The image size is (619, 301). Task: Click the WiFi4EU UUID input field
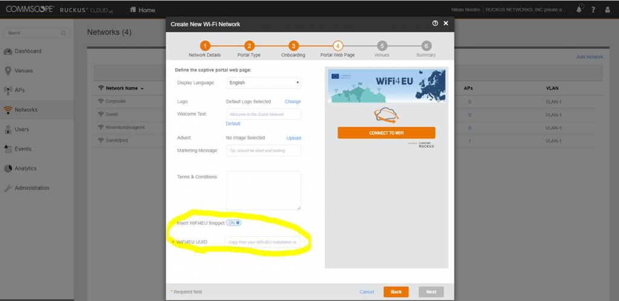[263, 242]
